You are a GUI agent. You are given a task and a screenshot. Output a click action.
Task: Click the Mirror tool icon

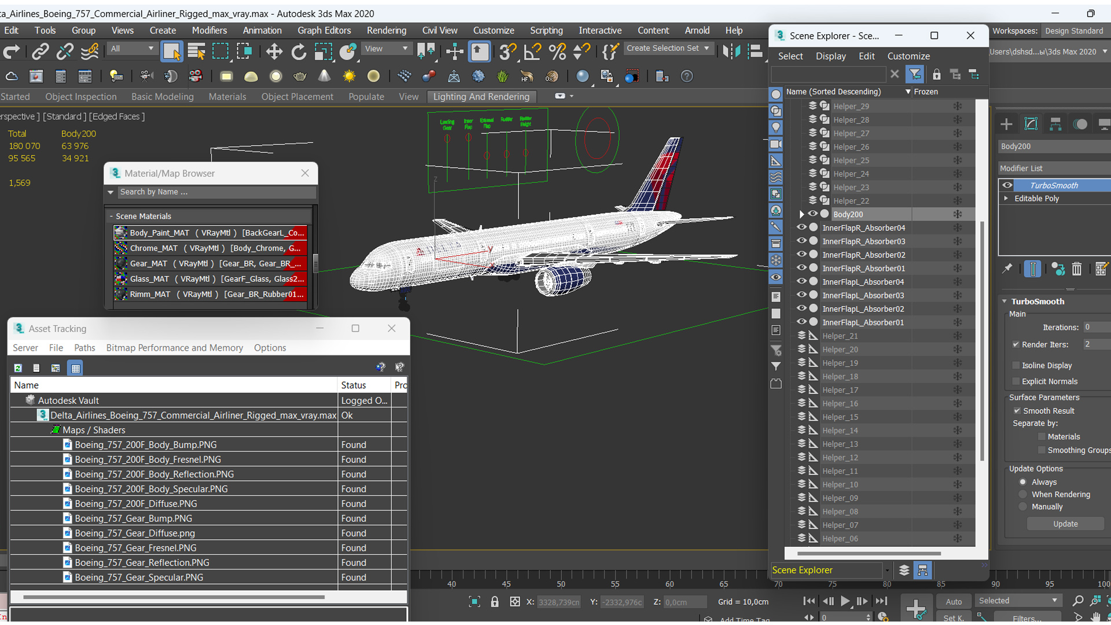[731, 52]
